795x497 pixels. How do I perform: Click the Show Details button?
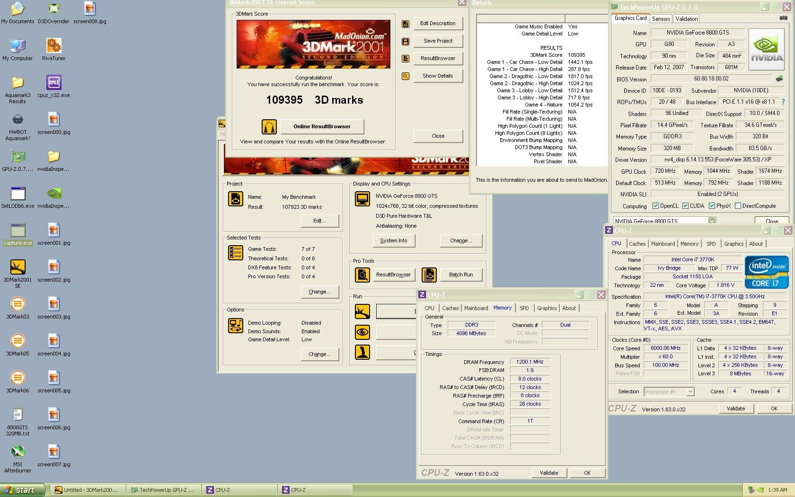(438, 76)
